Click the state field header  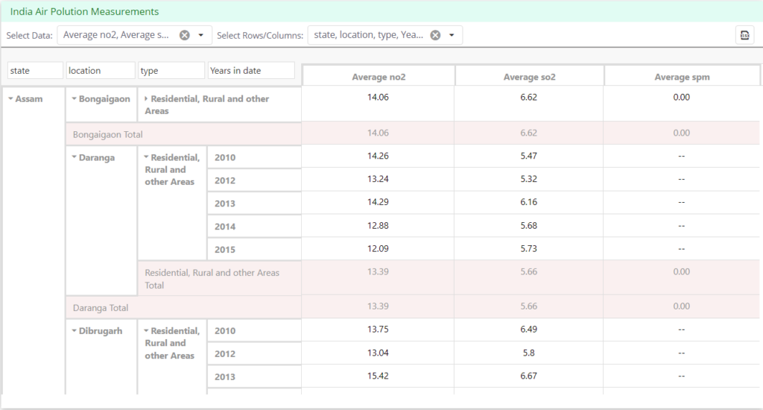point(35,71)
